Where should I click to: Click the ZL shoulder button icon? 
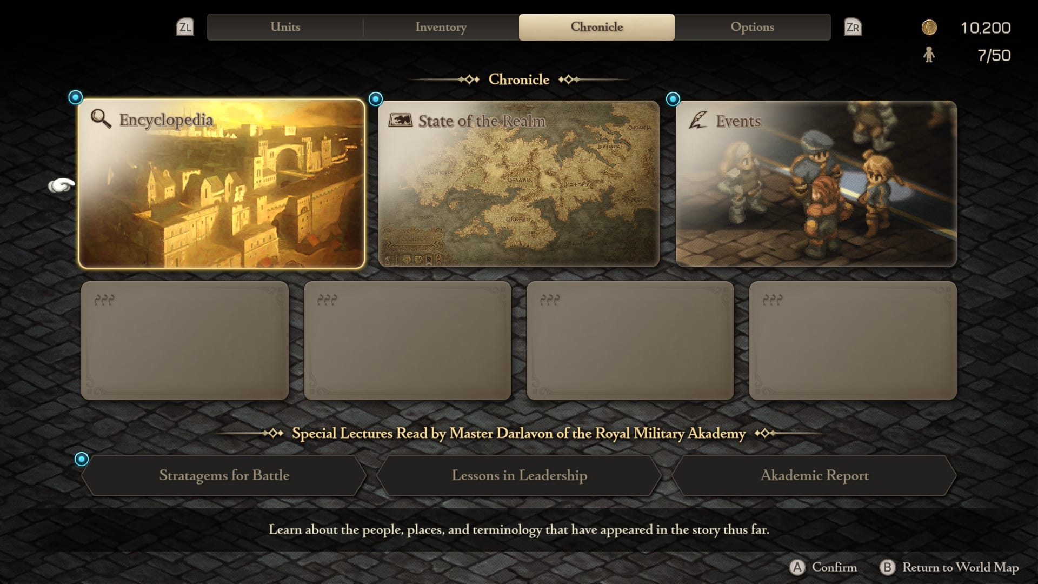point(185,27)
